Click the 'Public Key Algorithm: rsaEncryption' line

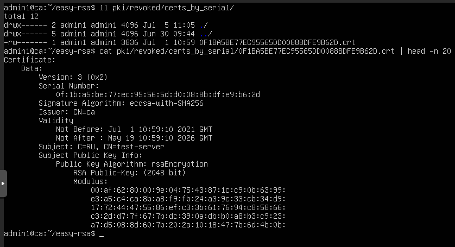pyautogui.click(x=132, y=164)
